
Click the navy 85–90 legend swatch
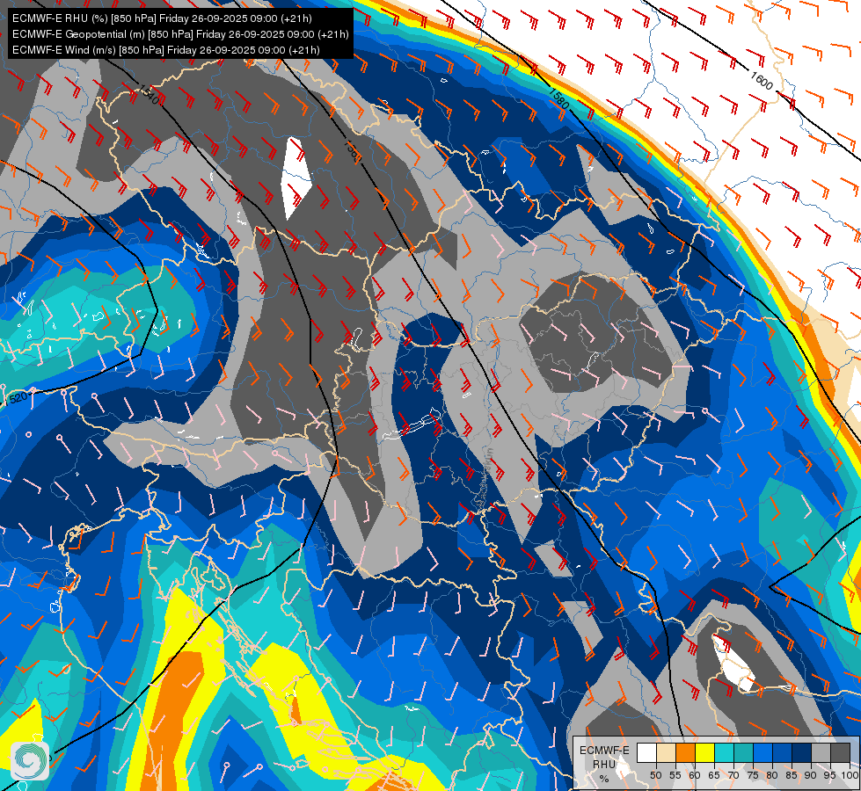[x=802, y=752]
